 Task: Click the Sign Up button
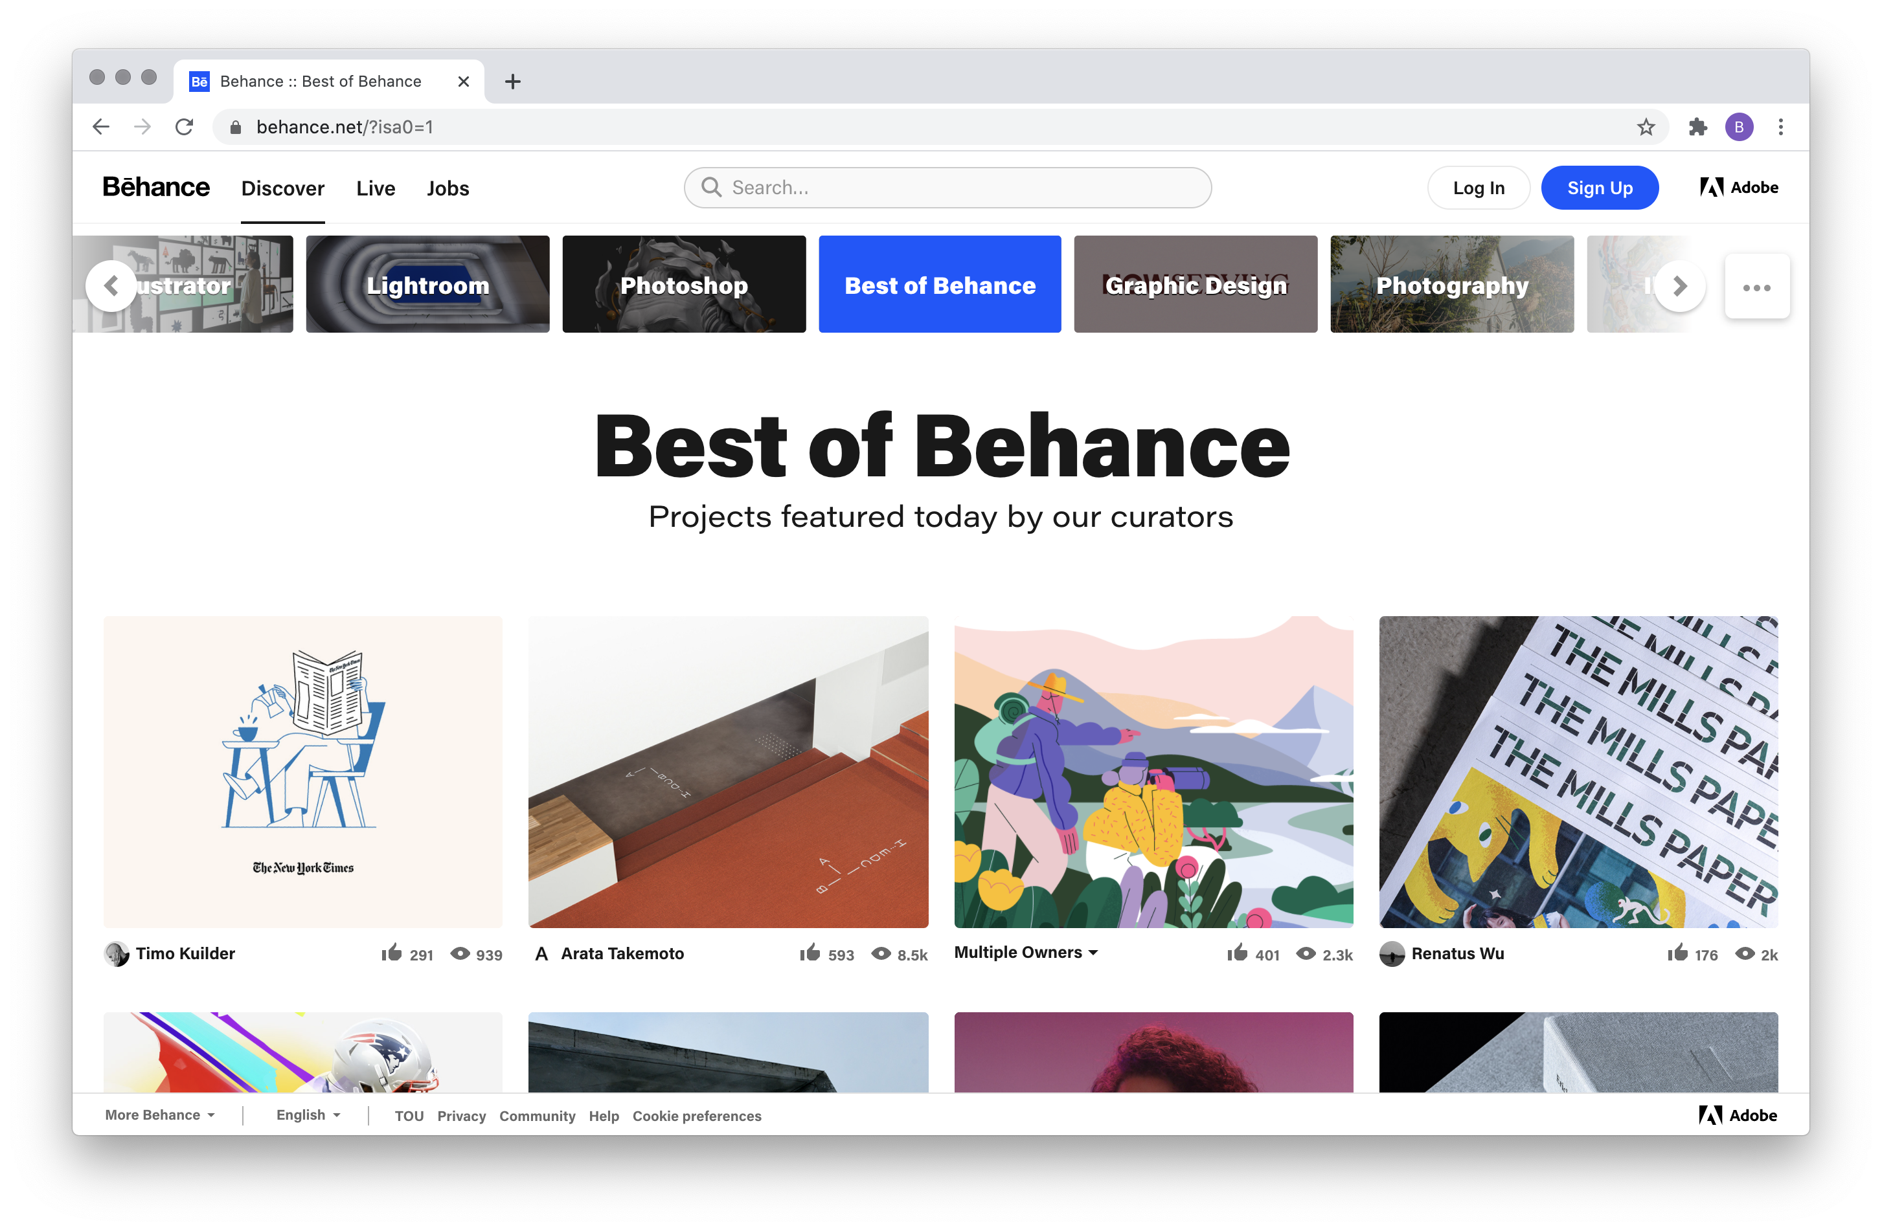(x=1599, y=187)
